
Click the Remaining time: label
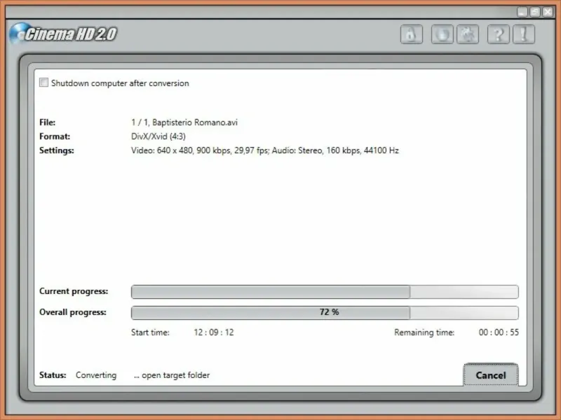pyautogui.click(x=424, y=332)
